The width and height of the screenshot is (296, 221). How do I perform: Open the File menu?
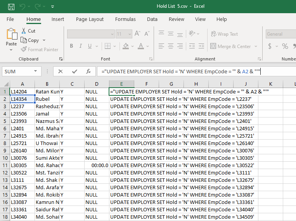pyautogui.click(x=10, y=19)
